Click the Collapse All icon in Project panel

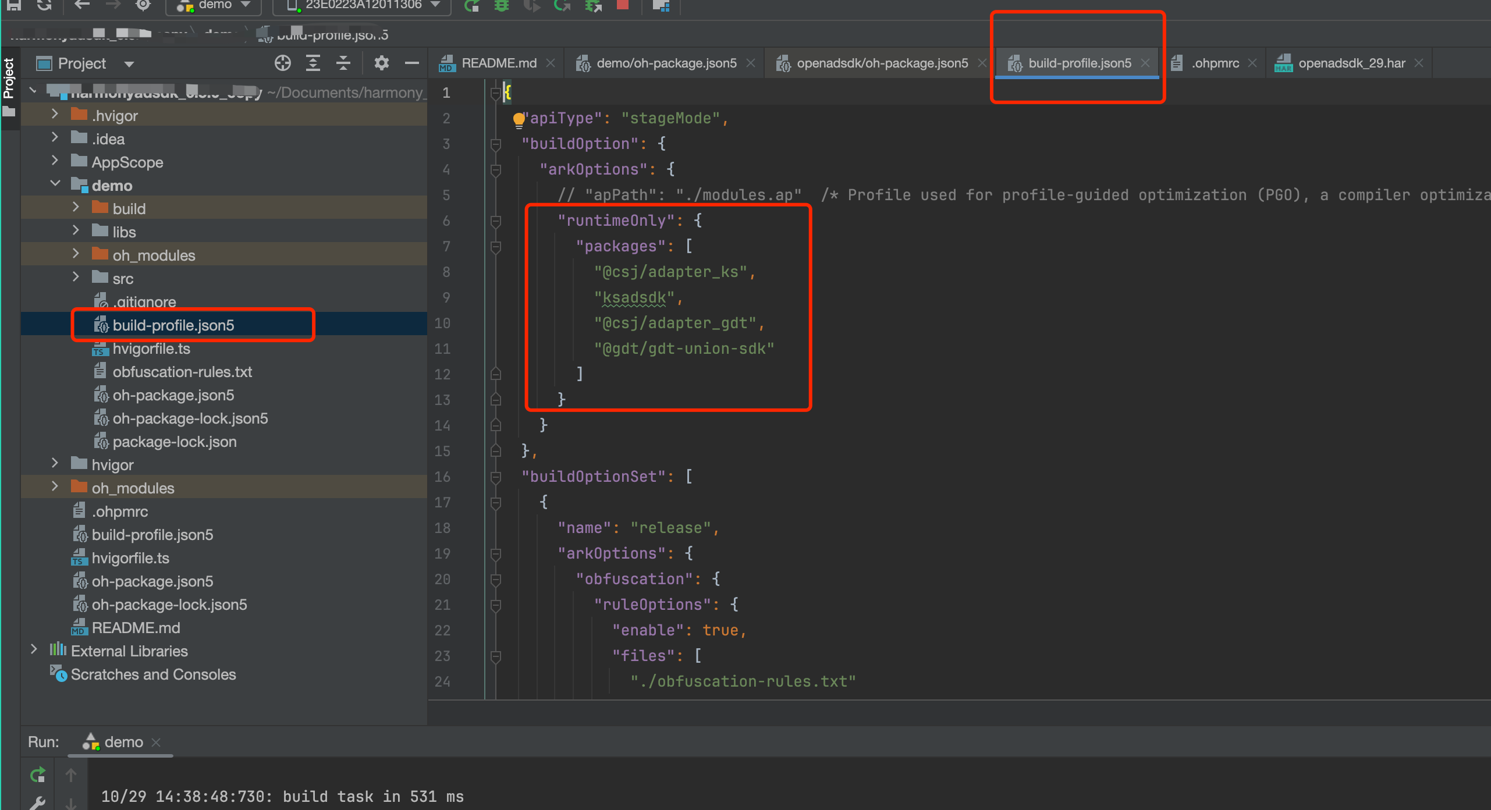point(343,63)
